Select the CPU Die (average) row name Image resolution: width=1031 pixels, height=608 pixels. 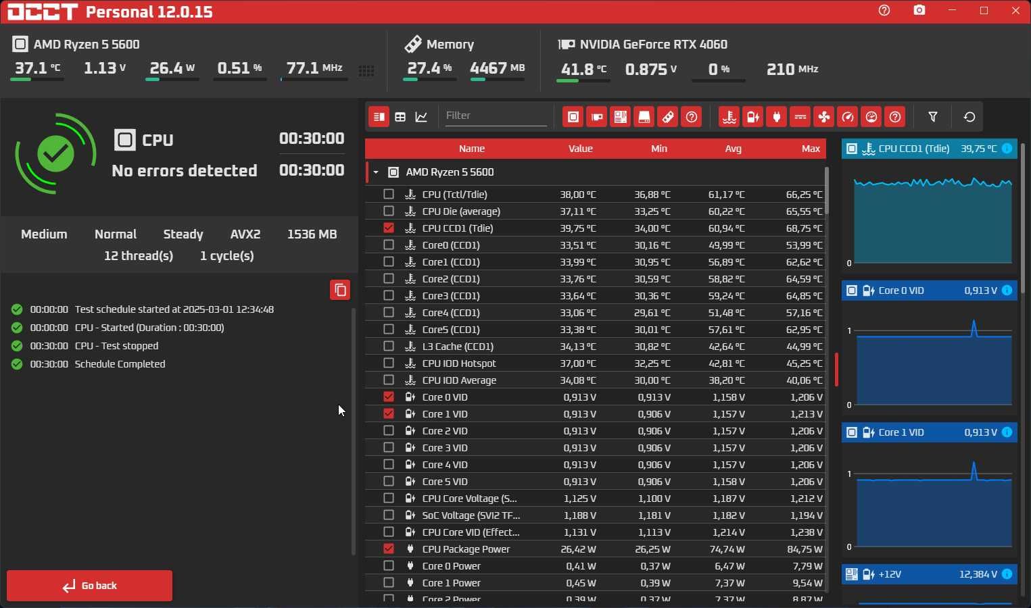click(461, 211)
